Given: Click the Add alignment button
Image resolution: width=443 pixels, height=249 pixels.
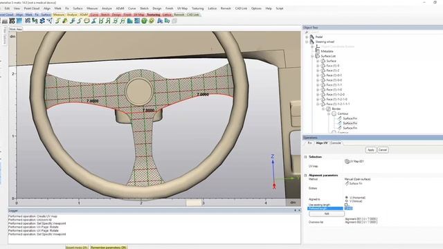Looking at the screenshot, I should [x=326, y=214].
